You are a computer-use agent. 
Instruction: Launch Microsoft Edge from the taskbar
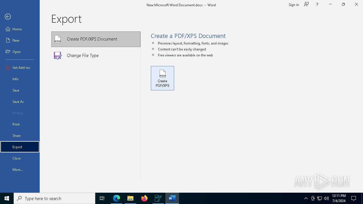tap(117, 198)
